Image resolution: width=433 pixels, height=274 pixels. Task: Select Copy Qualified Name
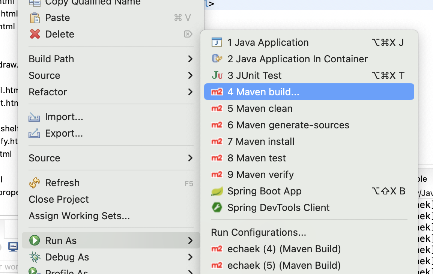click(111, 3)
